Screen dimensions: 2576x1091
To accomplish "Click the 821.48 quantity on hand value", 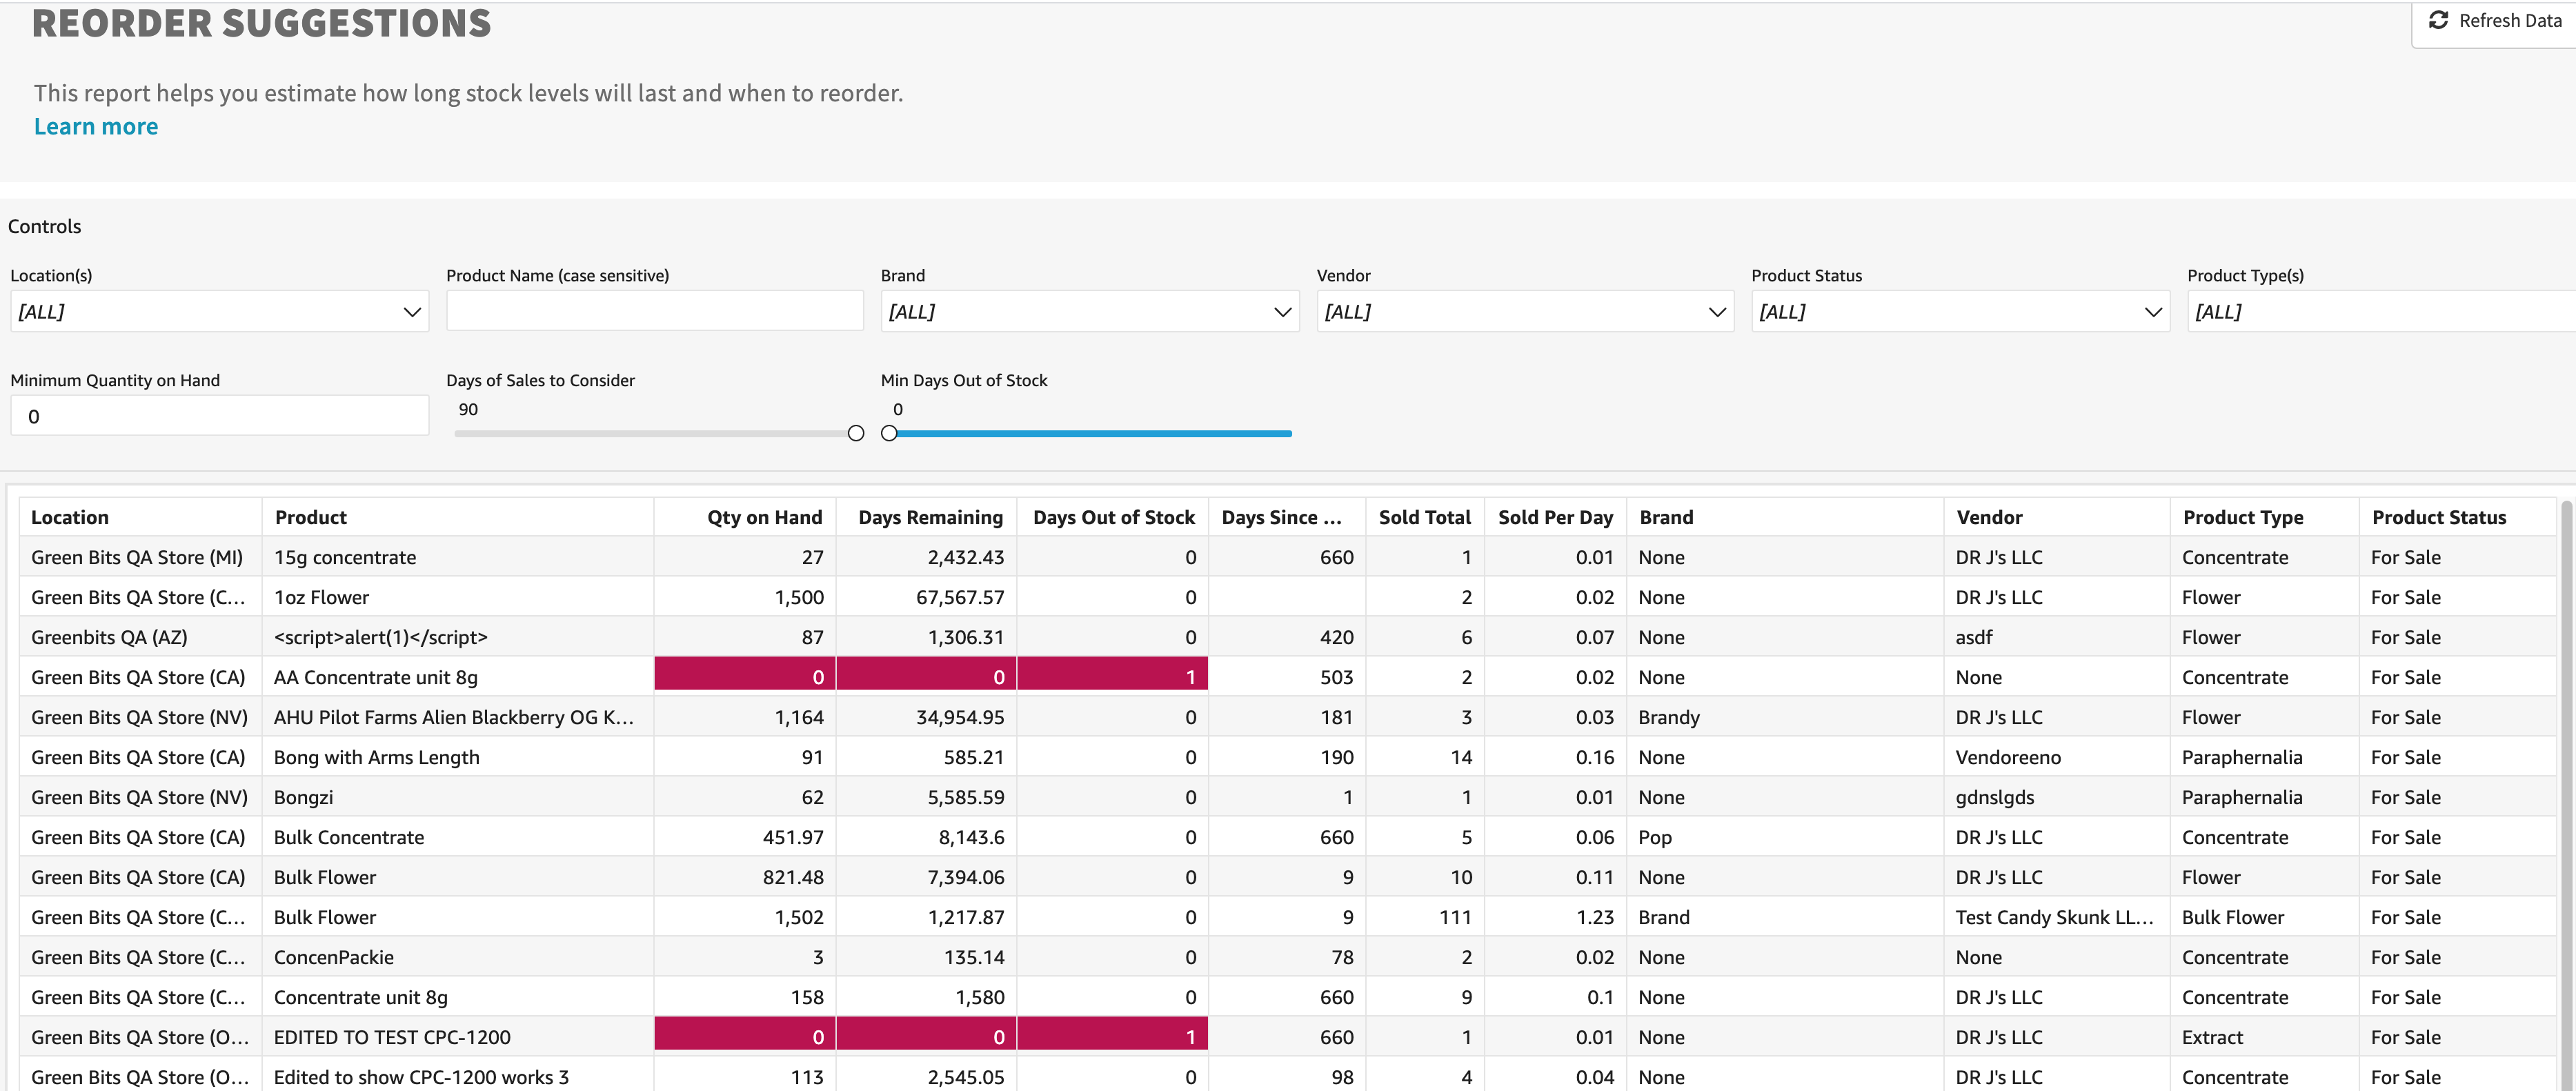I will coord(793,877).
